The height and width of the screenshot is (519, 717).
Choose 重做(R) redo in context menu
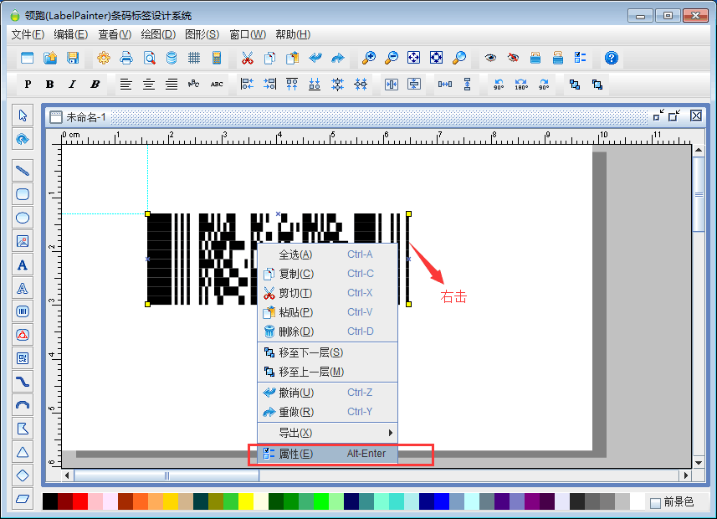[327, 412]
